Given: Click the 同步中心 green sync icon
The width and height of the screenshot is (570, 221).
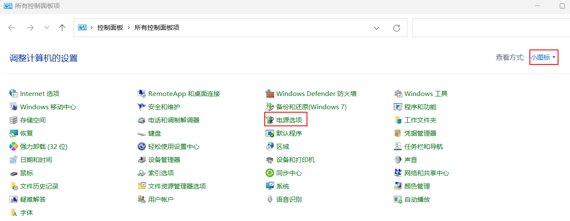Looking at the screenshot, I should [269, 173].
